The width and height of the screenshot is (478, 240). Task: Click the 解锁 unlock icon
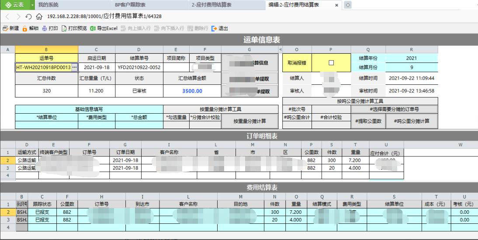(x=25, y=28)
